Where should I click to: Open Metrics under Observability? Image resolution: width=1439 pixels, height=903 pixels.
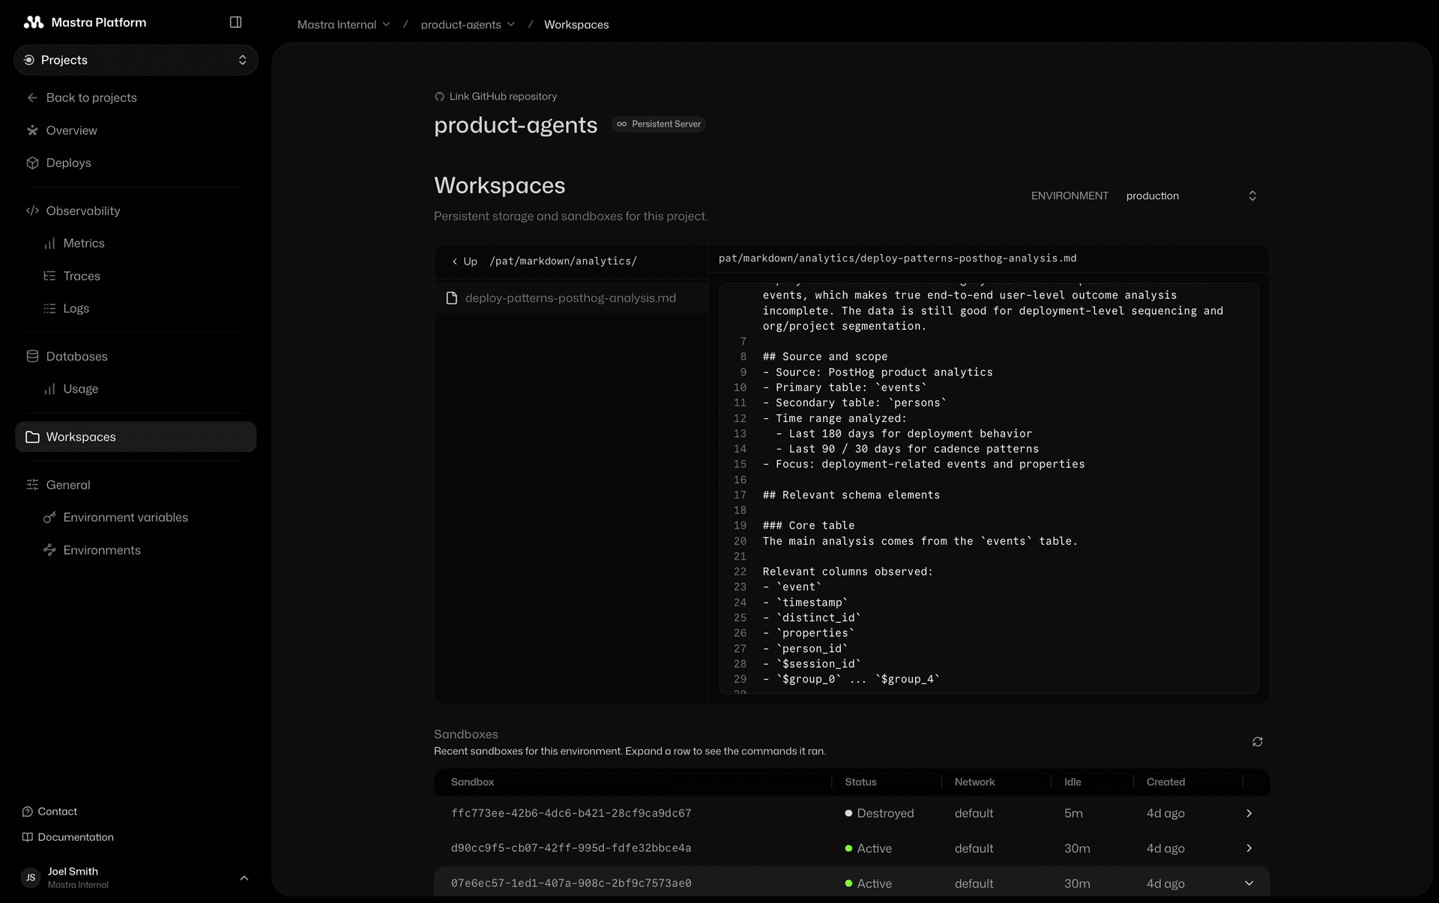point(83,244)
